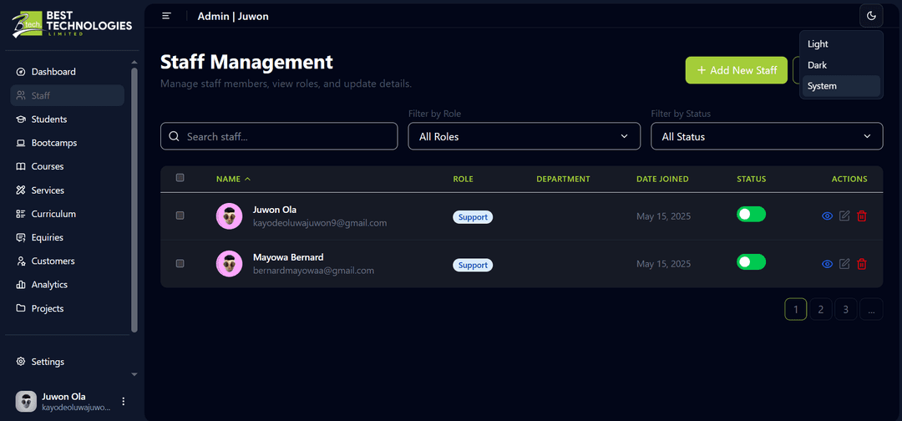
Task: Go to pagination page 2
Action: (x=821, y=309)
